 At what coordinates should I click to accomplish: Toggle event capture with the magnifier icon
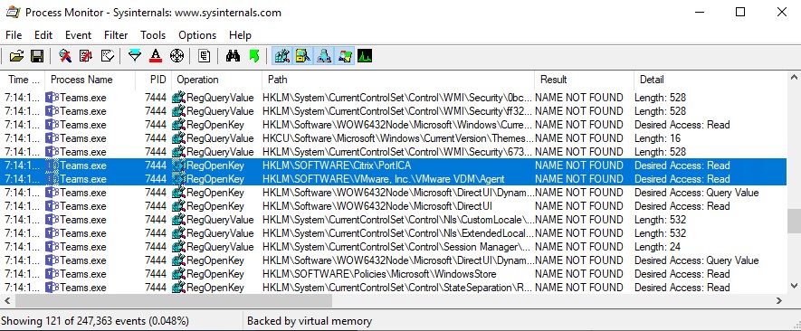(x=65, y=56)
